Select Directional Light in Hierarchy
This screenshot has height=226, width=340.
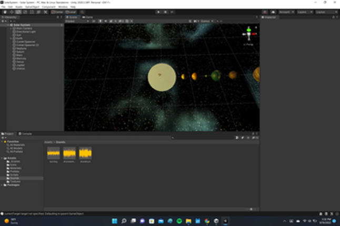coord(26,32)
